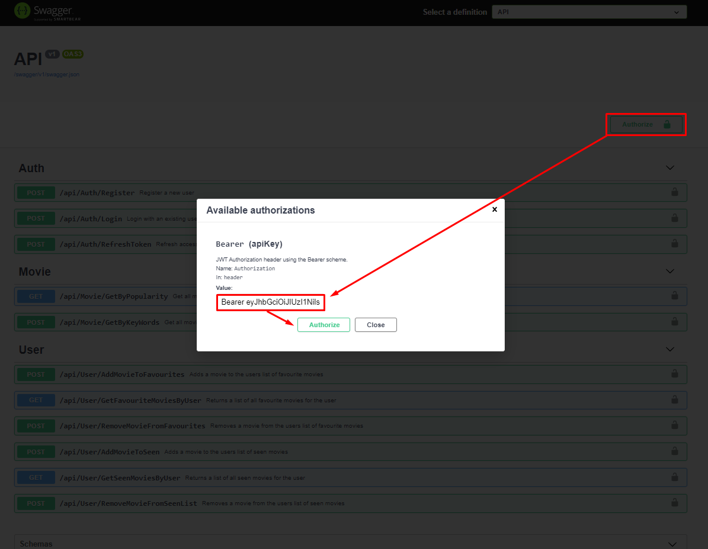Click the Schemas section heading
Image resolution: width=708 pixels, height=549 pixels.
(36, 544)
